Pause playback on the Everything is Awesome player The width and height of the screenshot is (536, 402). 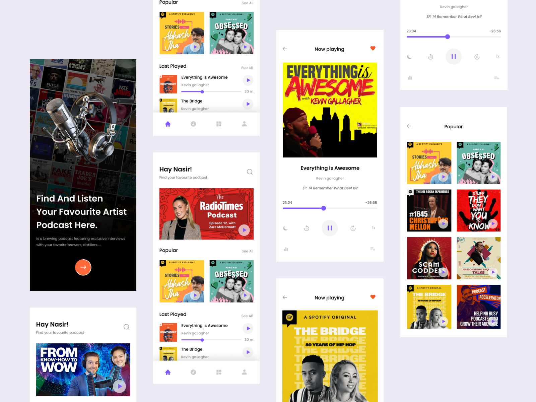point(330,228)
